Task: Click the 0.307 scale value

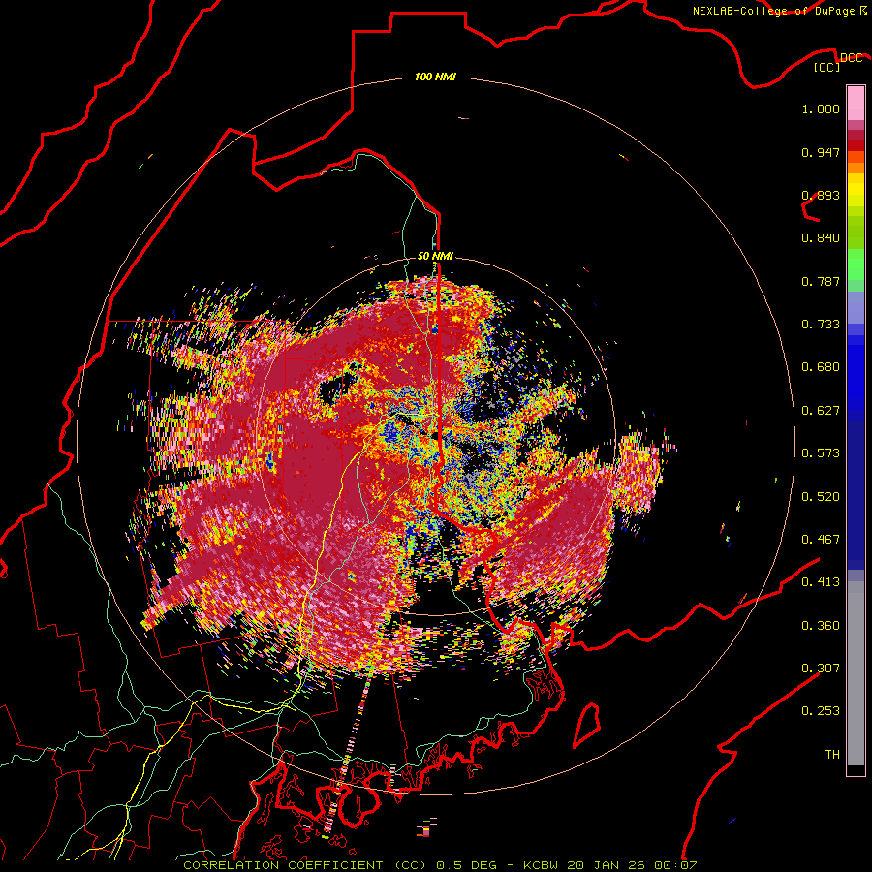Action: tap(821, 669)
